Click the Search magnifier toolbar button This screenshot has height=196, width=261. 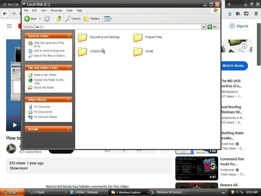tap(73, 19)
